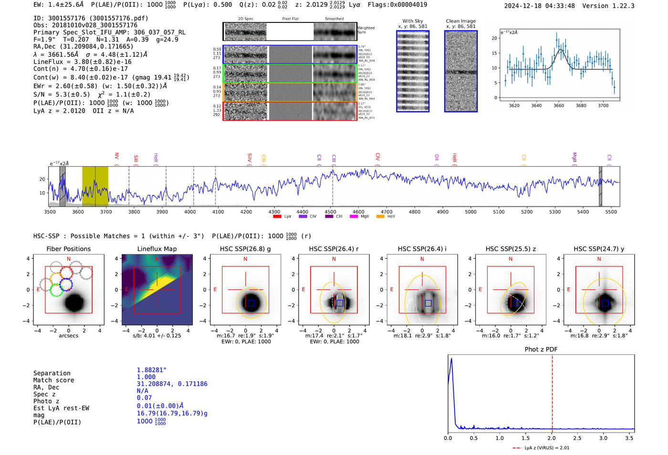668x455 pixels.
Task: Open the Clean Image cutout
Action: [x=460, y=71]
